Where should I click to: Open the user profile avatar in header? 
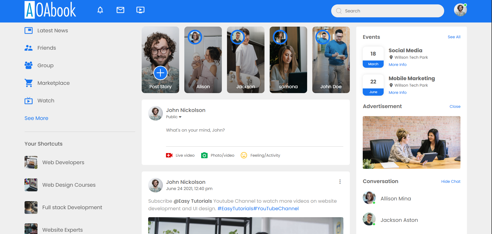pos(460,10)
